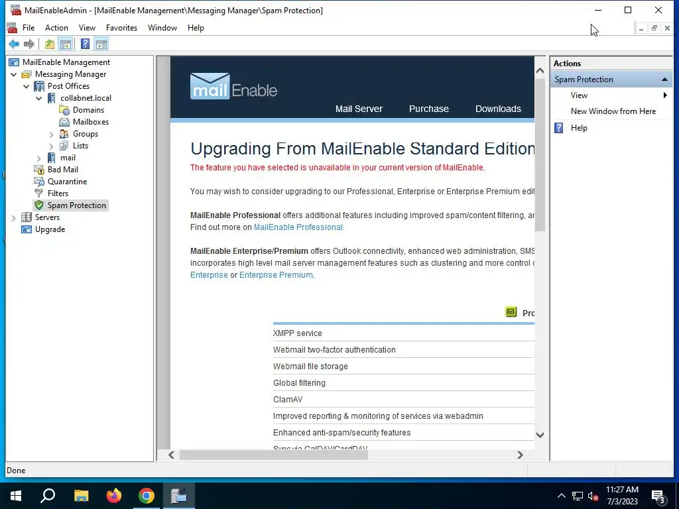
Task: Open the File menu
Action: pos(29,28)
